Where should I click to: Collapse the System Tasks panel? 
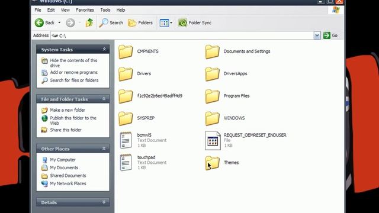(x=104, y=49)
